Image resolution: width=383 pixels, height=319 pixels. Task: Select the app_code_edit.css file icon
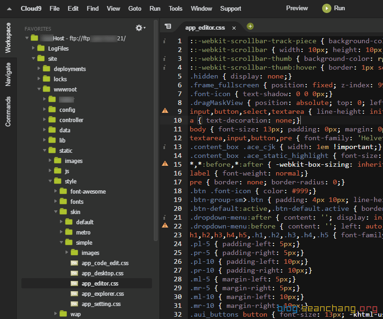tap(74, 263)
